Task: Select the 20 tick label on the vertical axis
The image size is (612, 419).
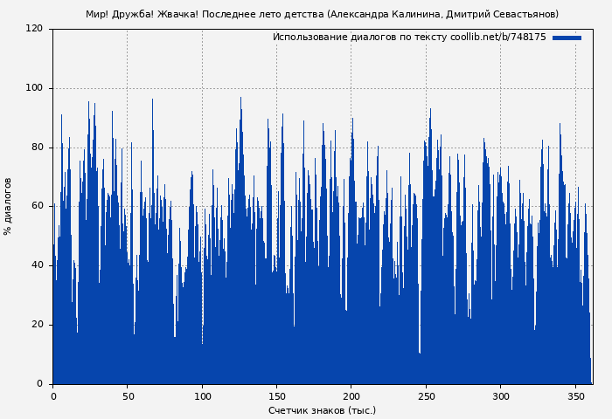Action: click(37, 325)
